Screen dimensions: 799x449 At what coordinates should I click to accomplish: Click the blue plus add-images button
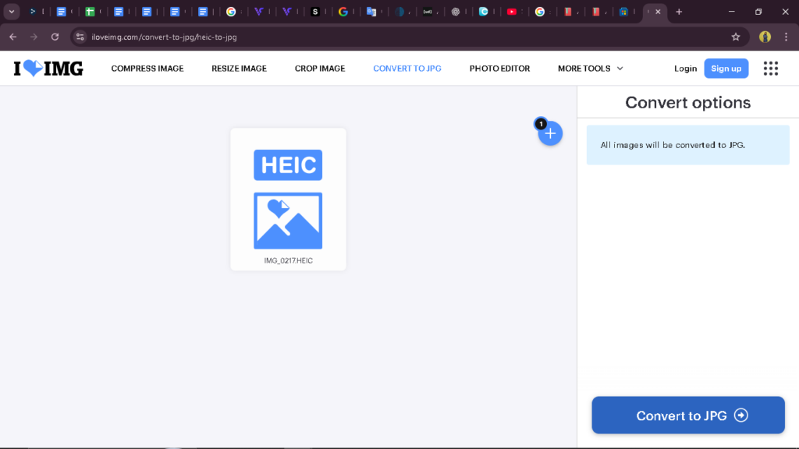click(x=550, y=134)
